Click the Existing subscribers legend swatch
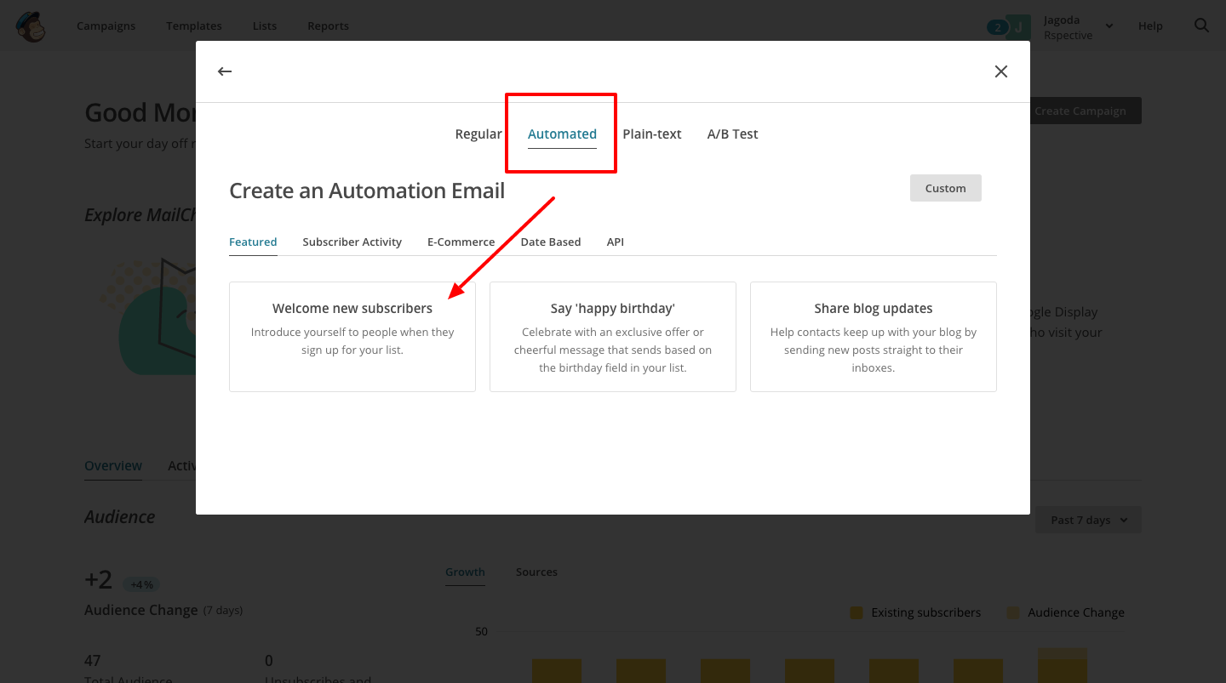This screenshot has width=1226, height=683. [x=856, y=612]
